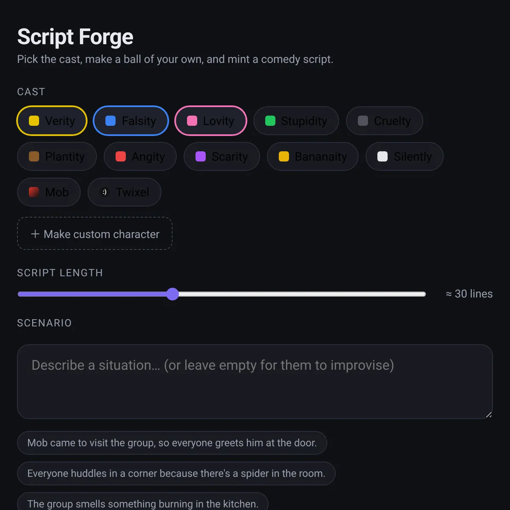Add Stupidity to the cast
Viewport: 510px width, 510px height.
pos(296,121)
